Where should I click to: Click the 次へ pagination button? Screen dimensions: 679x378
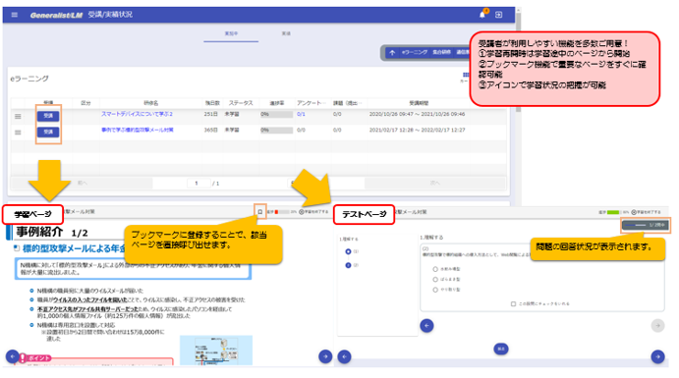[x=434, y=184]
